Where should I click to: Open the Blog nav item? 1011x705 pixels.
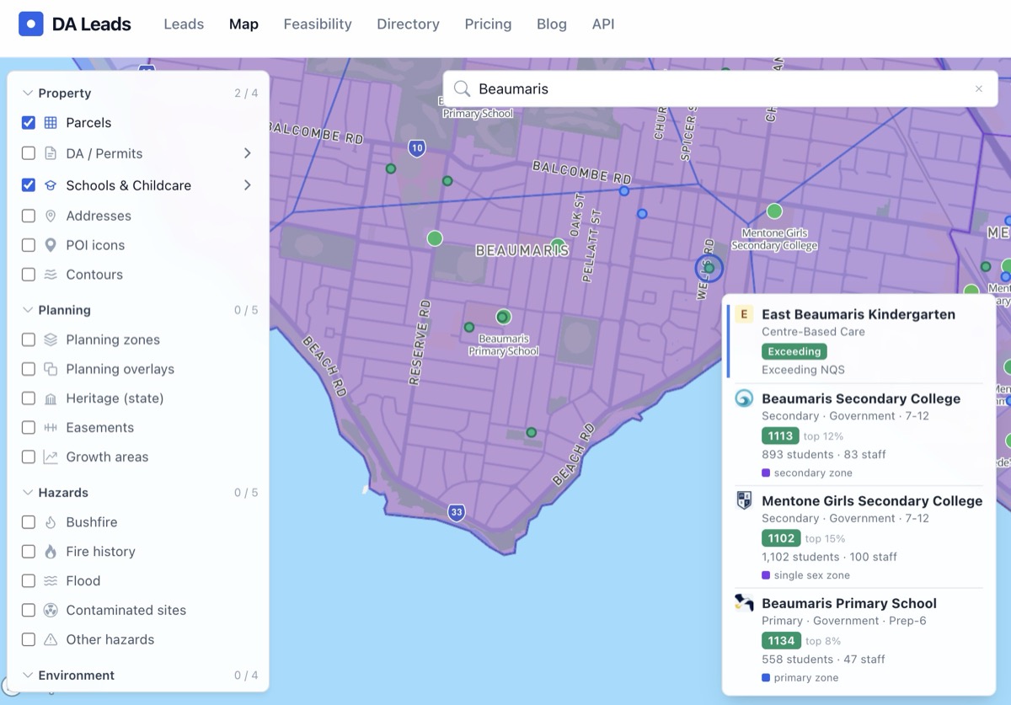click(552, 24)
